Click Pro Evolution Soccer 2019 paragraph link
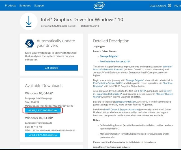The image size is (181, 150). click(x=108, y=83)
